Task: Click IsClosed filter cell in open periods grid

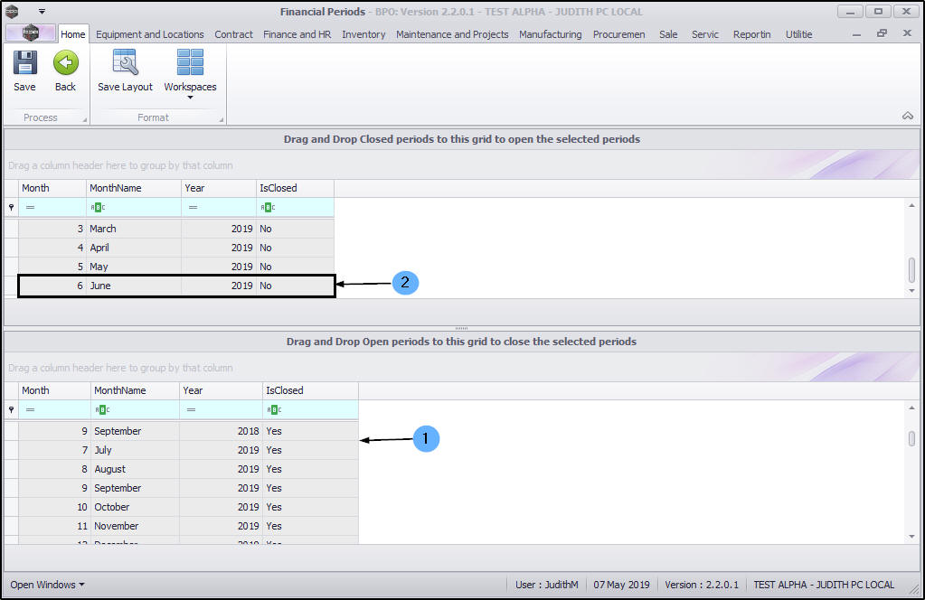Action: click(x=295, y=207)
